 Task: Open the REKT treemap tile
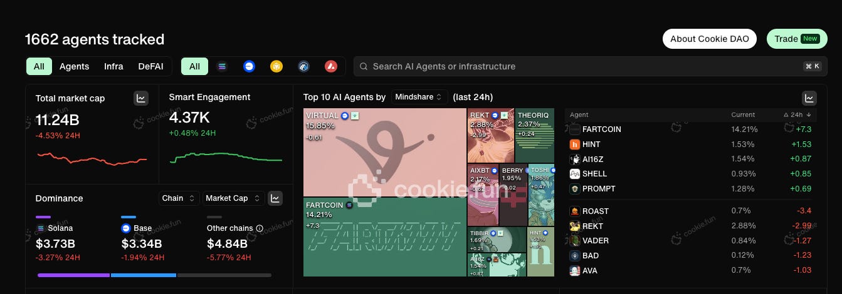coord(491,136)
